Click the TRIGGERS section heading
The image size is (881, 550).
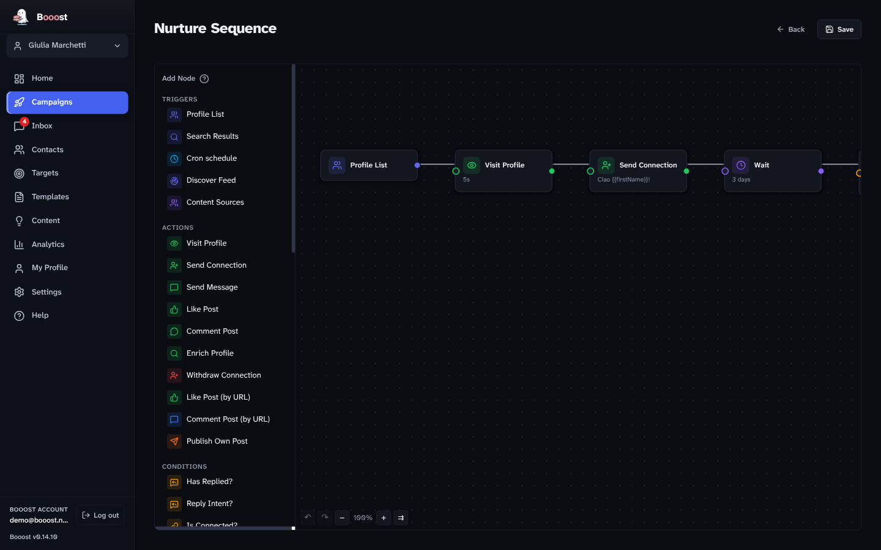(180, 99)
